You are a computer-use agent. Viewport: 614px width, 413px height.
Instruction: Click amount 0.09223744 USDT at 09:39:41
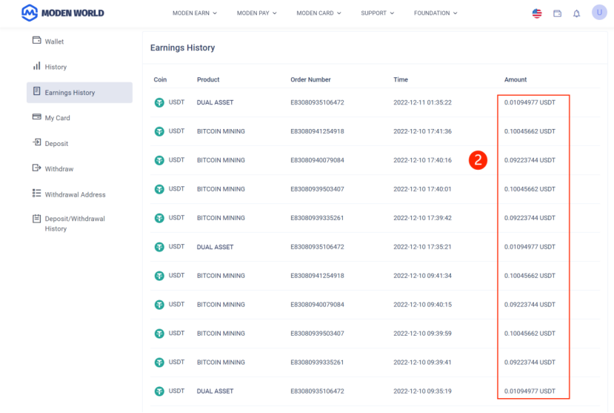tap(530, 363)
